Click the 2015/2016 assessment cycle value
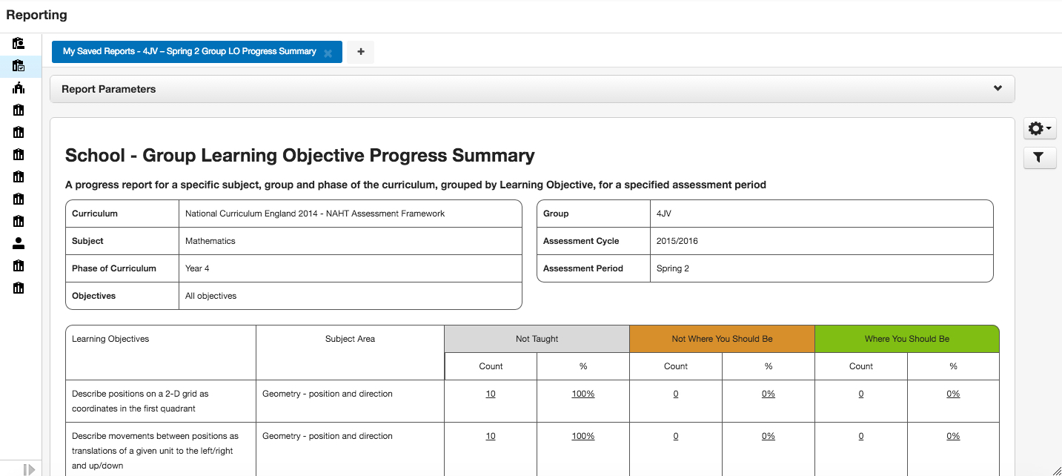1062x476 pixels. [677, 241]
